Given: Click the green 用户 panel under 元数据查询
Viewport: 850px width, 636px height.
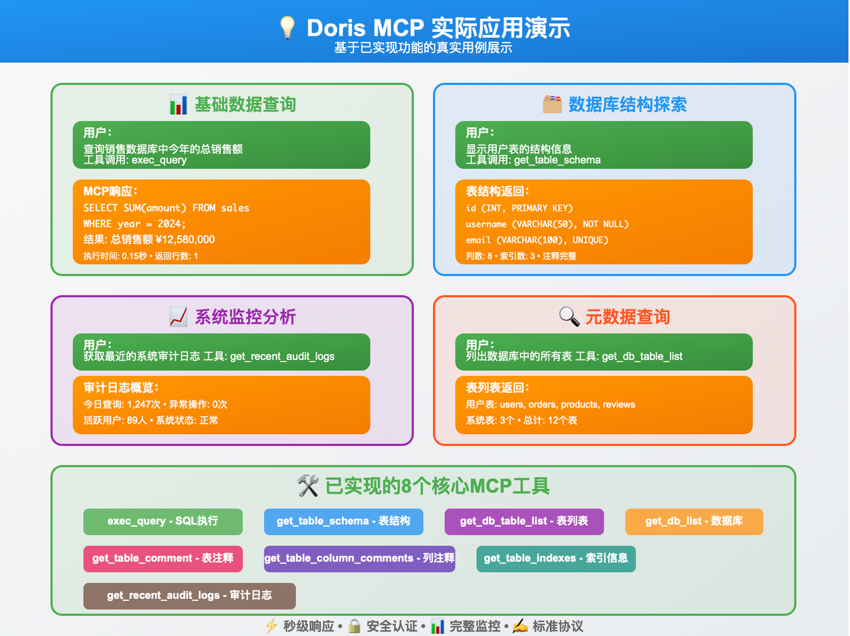Looking at the screenshot, I should [x=603, y=352].
